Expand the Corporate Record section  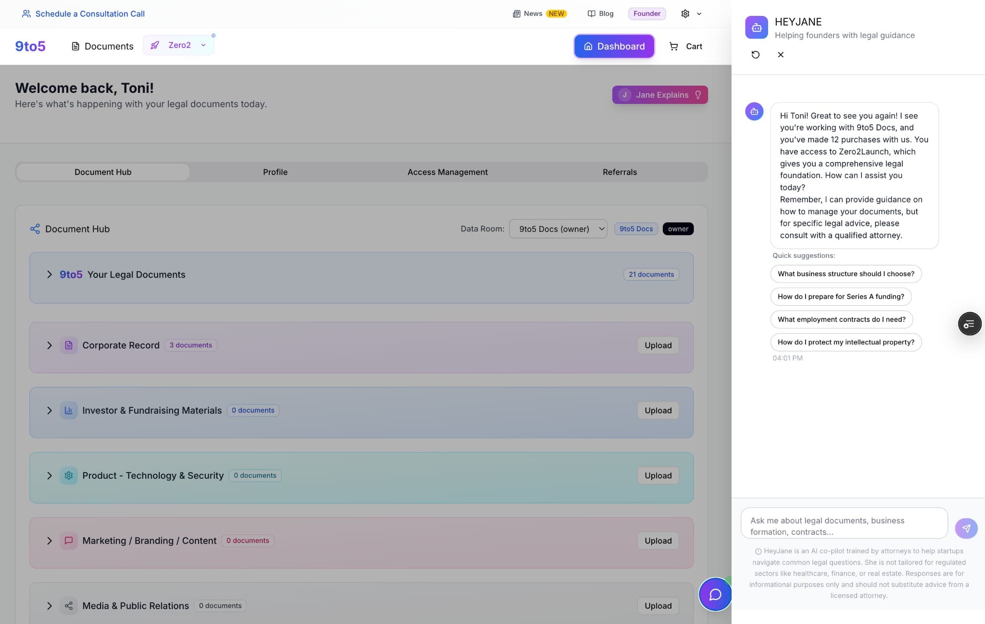pos(49,345)
